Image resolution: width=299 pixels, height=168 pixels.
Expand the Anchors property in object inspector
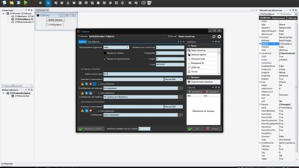pos(260,37)
